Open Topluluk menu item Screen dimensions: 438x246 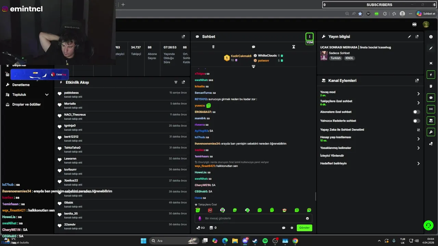tap(19, 95)
